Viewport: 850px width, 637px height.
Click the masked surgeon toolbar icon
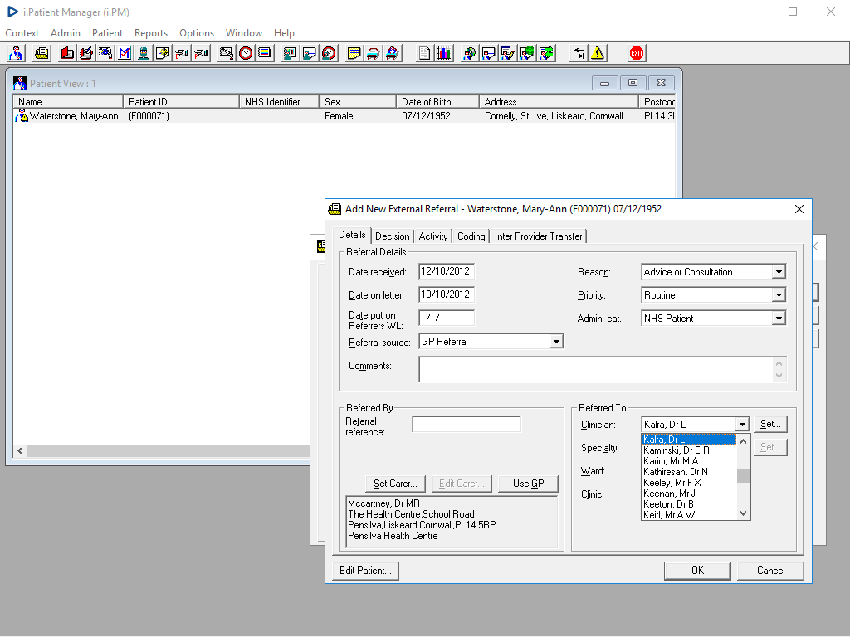tap(144, 53)
